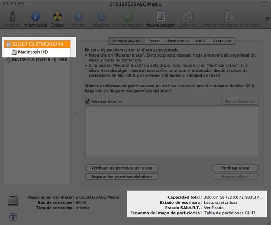Click Verificar los permisos del disco
The width and height of the screenshot is (271, 225).
pyautogui.click(x=122, y=168)
